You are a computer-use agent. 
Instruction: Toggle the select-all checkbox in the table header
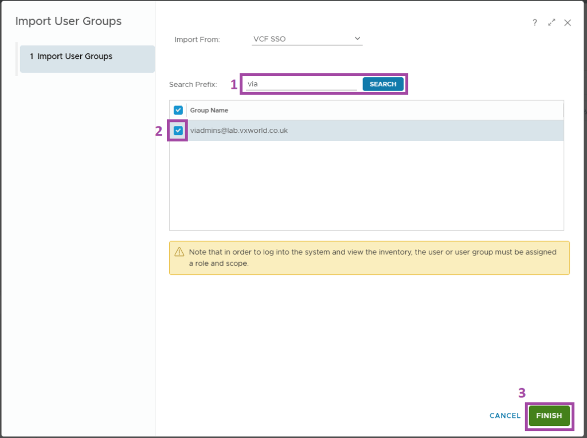tap(178, 110)
